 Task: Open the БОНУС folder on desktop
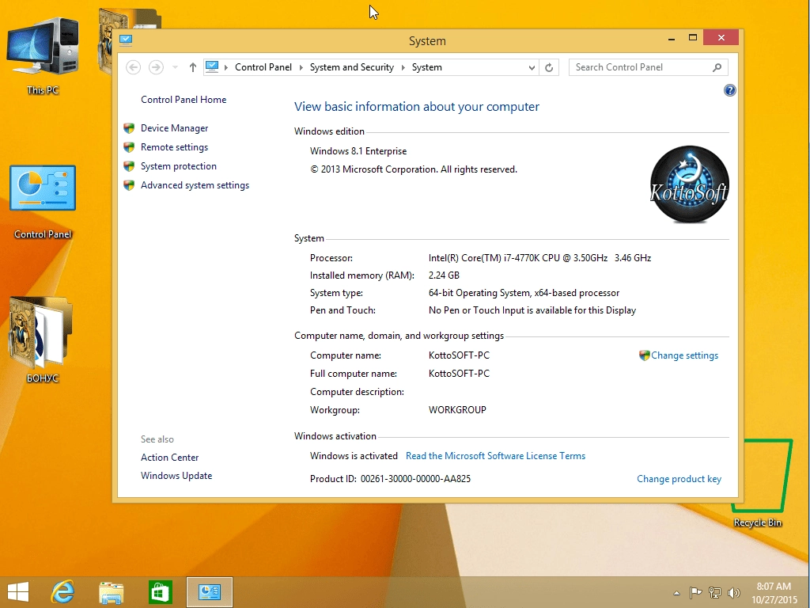click(x=43, y=339)
